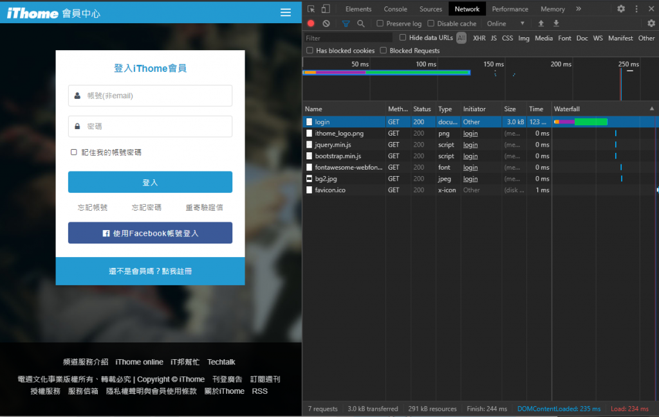Viewport: 659px width, 417px height.
Task: Filter requests by Font
Action: coord(564,38)
